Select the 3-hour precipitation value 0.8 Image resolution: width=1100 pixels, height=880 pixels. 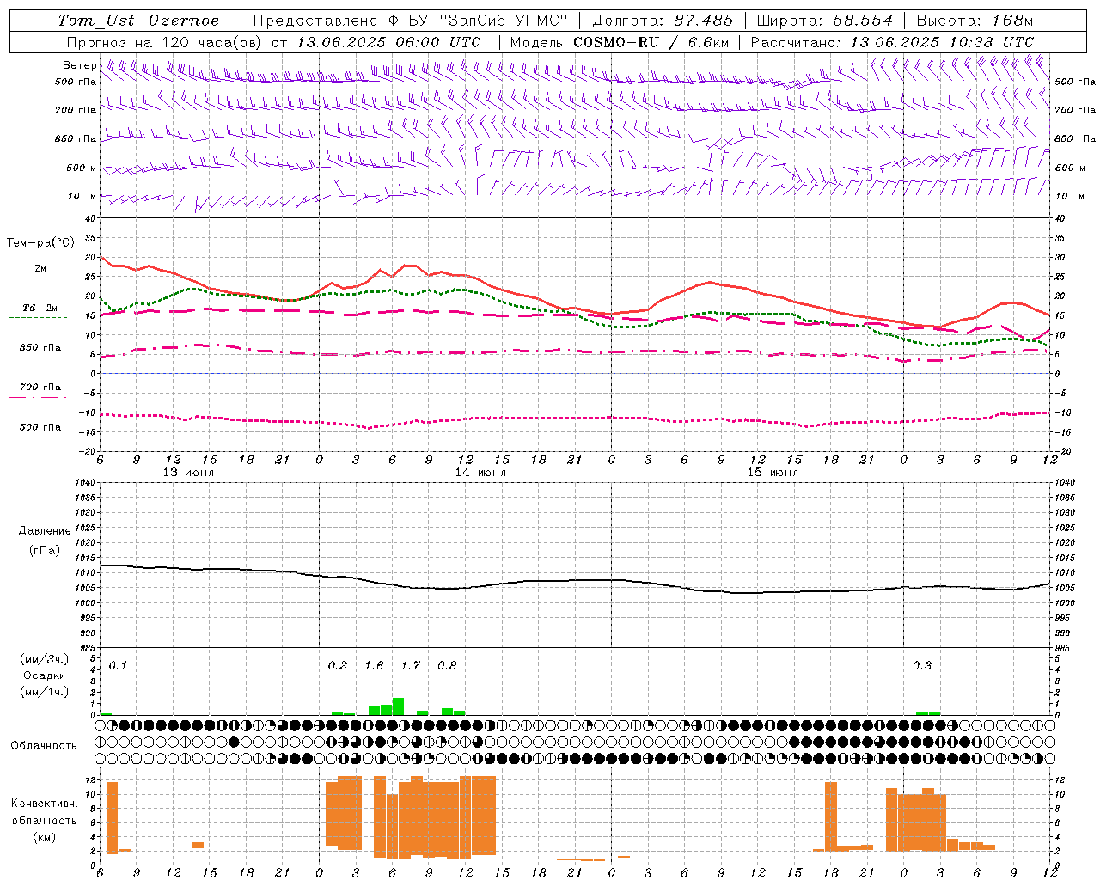(x=447, y=666)
